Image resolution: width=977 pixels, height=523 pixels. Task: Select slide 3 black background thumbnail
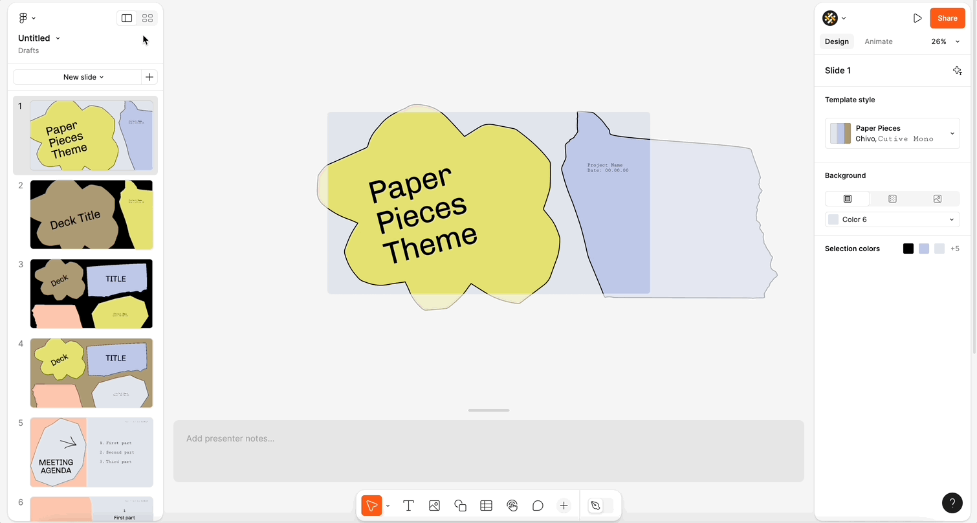click(91, 294)
